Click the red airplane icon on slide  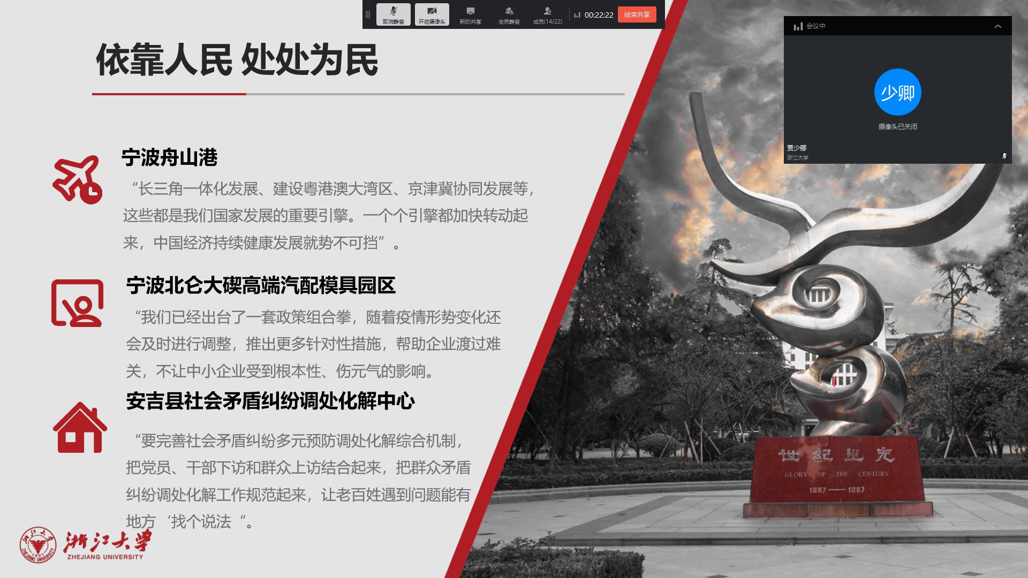[78, 180]
